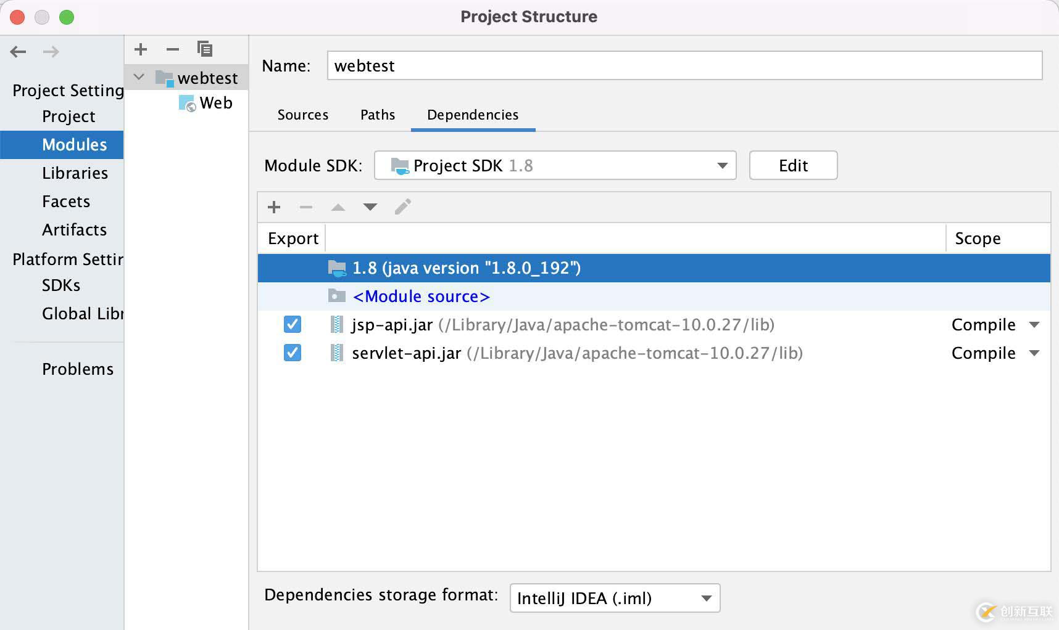Add a dependency with the plus icon
The height and width of the screenshot is (630, 1059).
(x=274, y=207)
